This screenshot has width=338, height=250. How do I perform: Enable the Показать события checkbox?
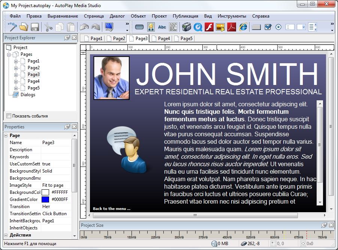pyautogui.click(x=9, y=116)
